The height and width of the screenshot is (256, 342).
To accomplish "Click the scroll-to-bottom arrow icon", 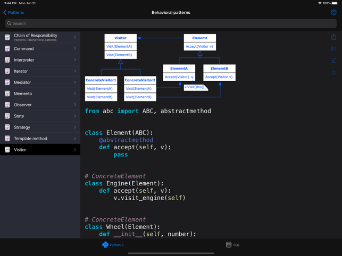I will (x=333, y=61).
